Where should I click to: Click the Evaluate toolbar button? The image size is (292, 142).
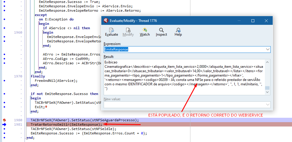(x=112, y=32)
